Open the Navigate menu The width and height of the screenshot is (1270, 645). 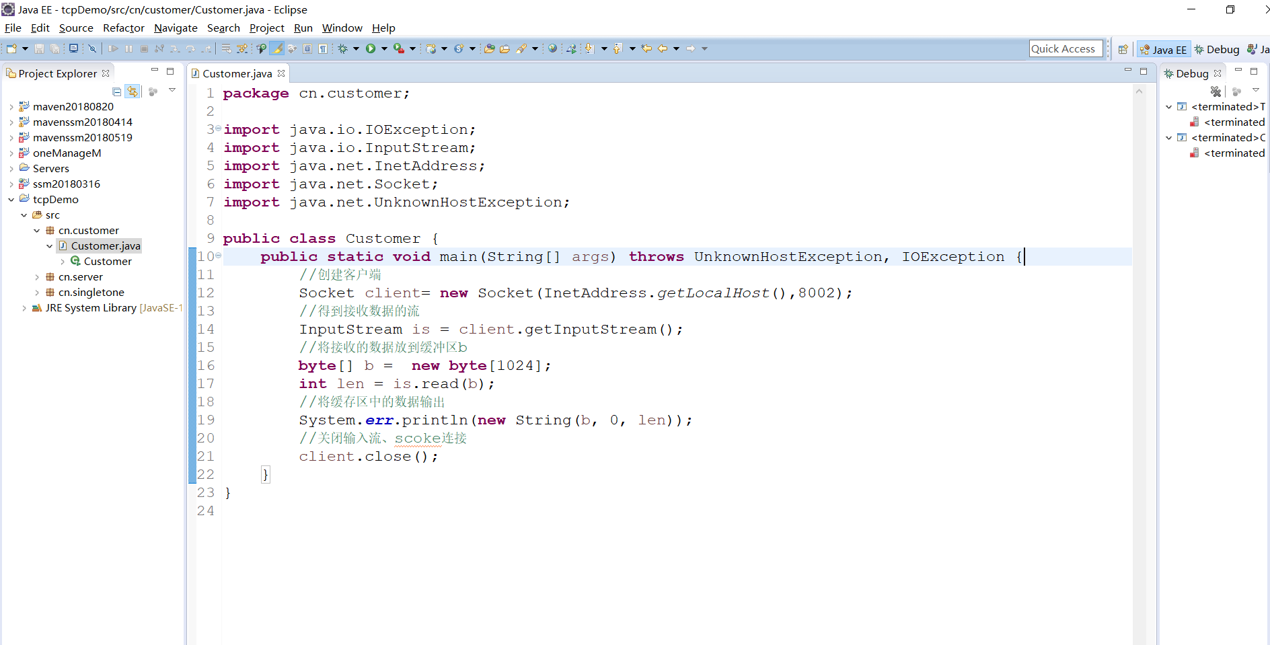point(176,28)
